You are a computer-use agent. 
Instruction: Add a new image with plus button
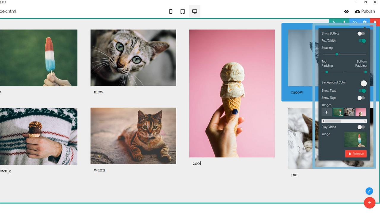tap(327, 112)
